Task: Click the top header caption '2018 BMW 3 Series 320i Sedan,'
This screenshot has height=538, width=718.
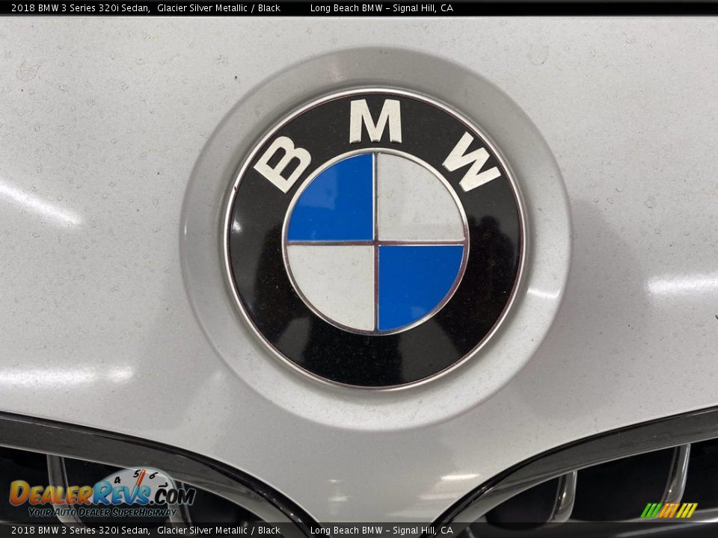Action: [81, 7]
